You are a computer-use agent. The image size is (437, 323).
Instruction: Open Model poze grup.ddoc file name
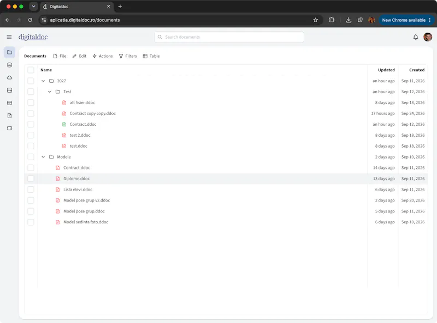point(84,211)
